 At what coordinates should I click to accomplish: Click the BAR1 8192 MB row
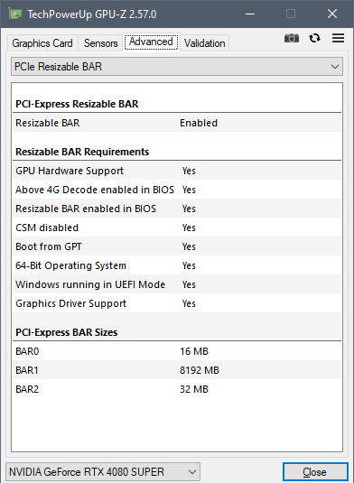point(177,370)
